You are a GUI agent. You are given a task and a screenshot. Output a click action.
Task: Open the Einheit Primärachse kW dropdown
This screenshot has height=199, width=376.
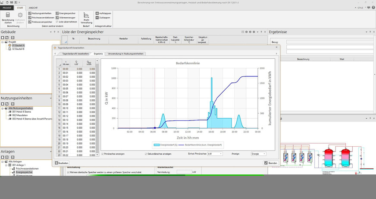[x=215, y=154]
